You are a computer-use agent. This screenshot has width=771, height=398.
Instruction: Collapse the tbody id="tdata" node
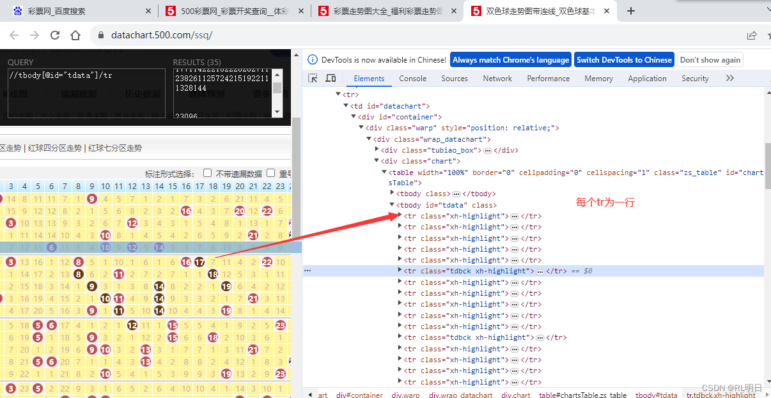(x=392, y=205)
